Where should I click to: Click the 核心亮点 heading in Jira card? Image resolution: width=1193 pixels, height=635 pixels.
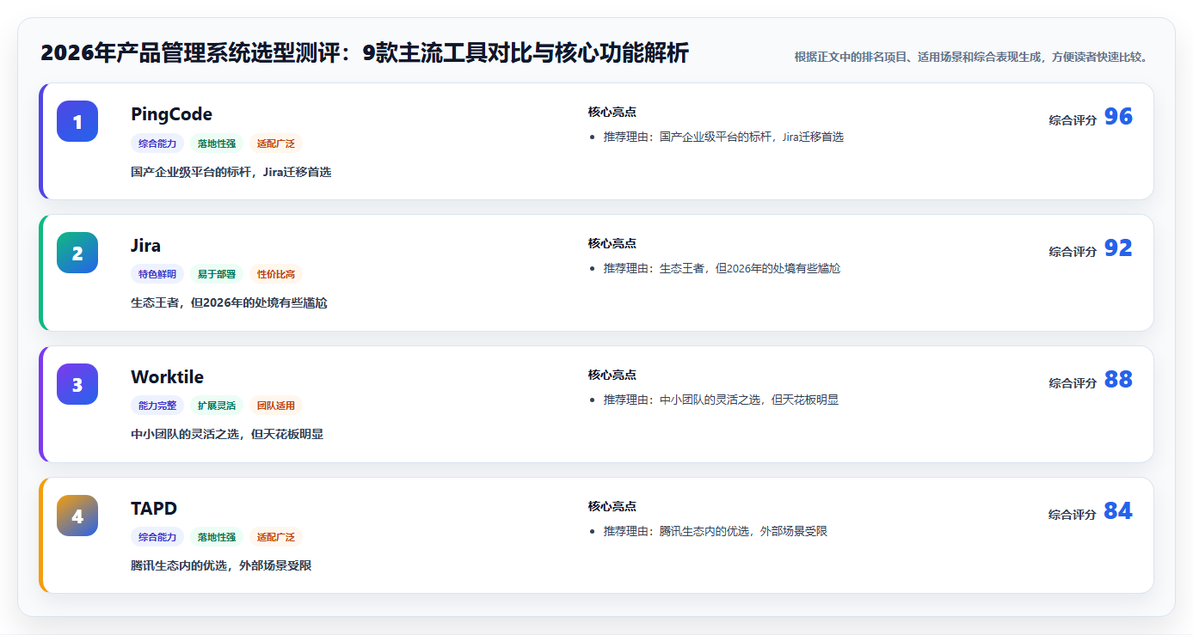pos(612,244)
